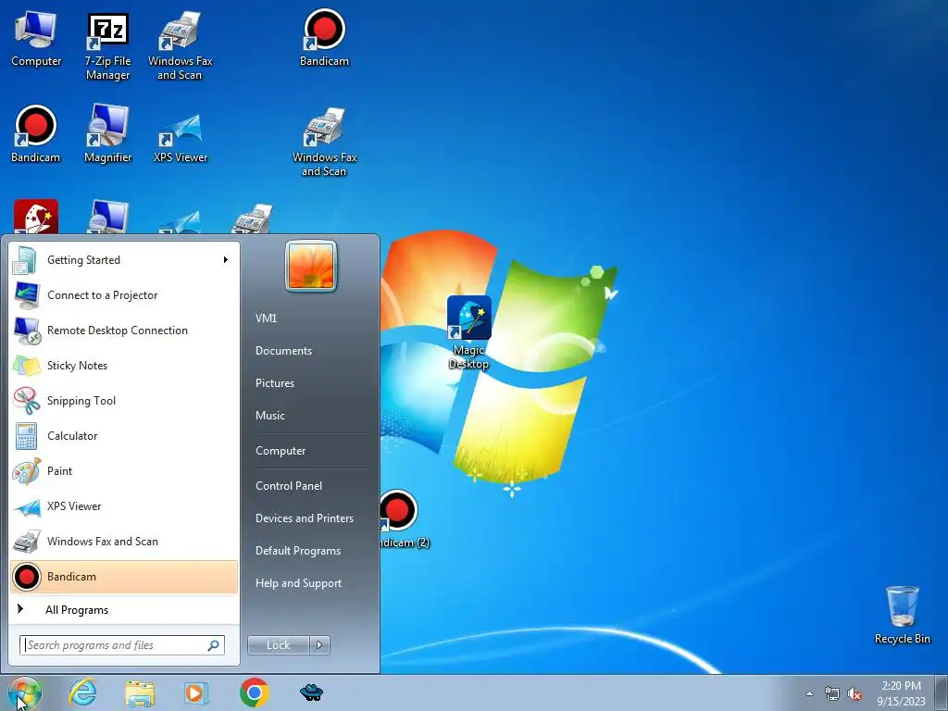Screen dimensions: 948x711
Task: Open Help and Support
Action: pos(299,583)
